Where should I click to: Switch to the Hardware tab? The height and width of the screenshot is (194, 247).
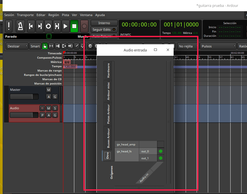[109, 70]
